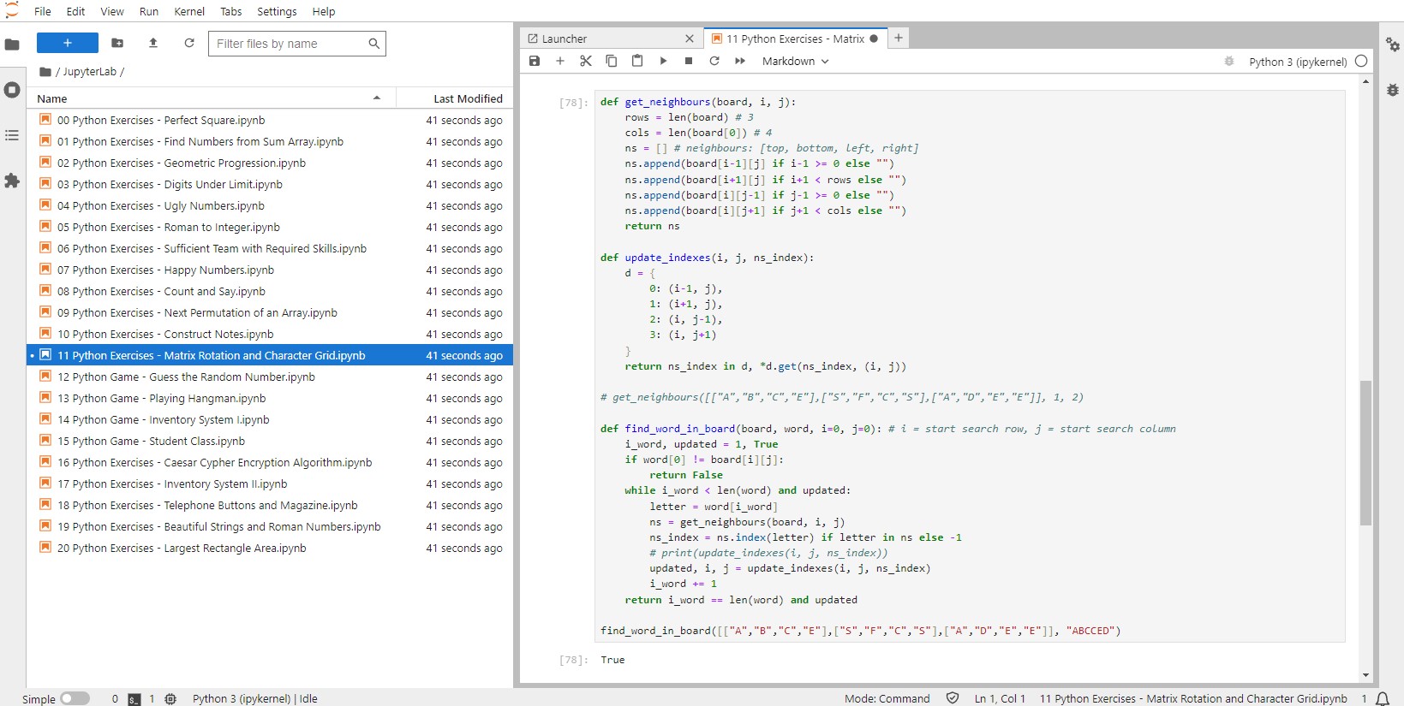Open the Run menu
The width and height of the screenshot is (1404, 706).
(x=149, y=11)
